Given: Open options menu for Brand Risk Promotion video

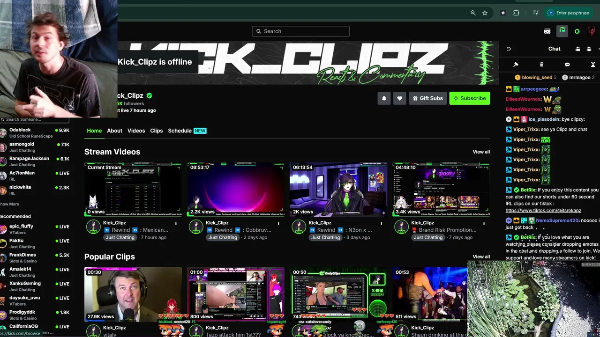Looking at the screenshot, I should click(x=484, y=223).
